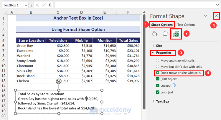Viewport: 221px width, 120px height.
Task: Click the Sious City cell
Action: coord(31,71)
